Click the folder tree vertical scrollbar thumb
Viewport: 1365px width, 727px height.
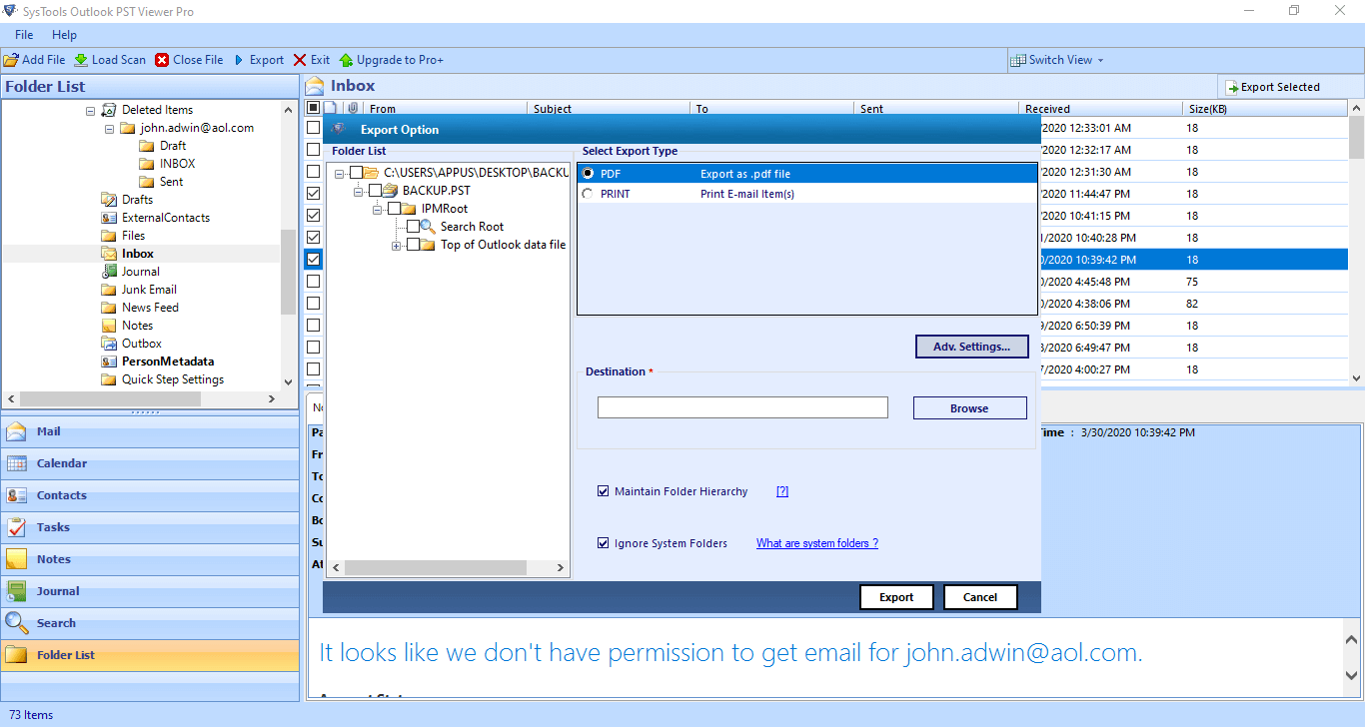pyautogui.click(x=288, y=272)
